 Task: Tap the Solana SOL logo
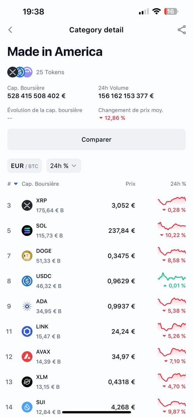tap(27, 230)
